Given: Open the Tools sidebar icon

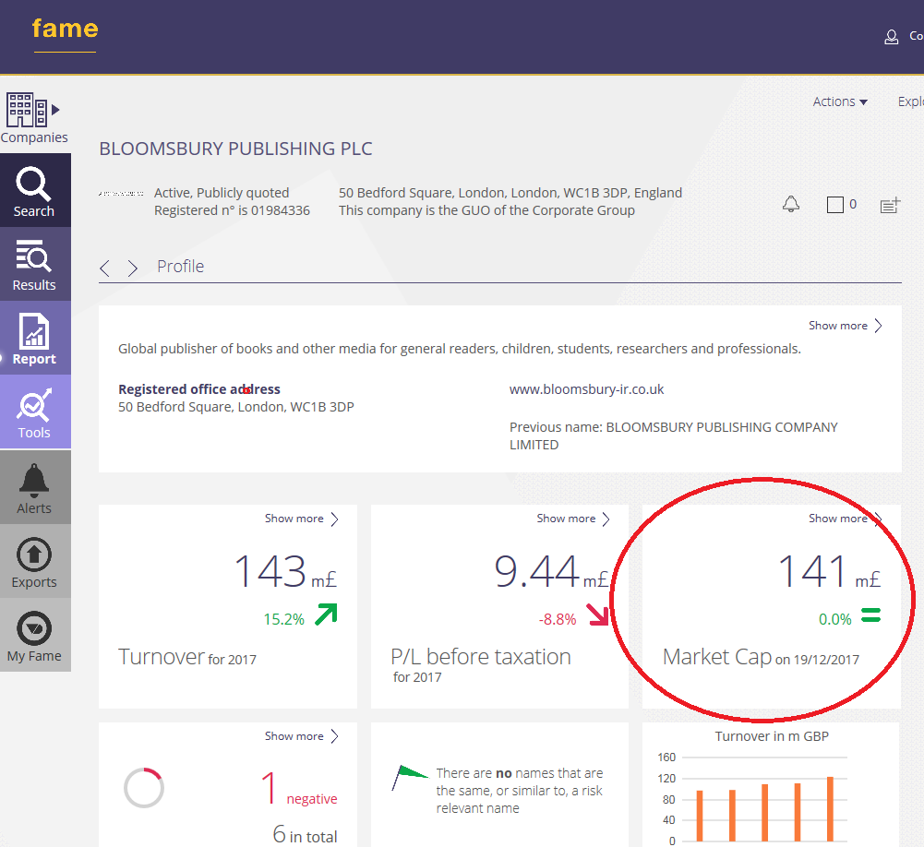Looking at the screenshot, I should [x=34, y=412].
